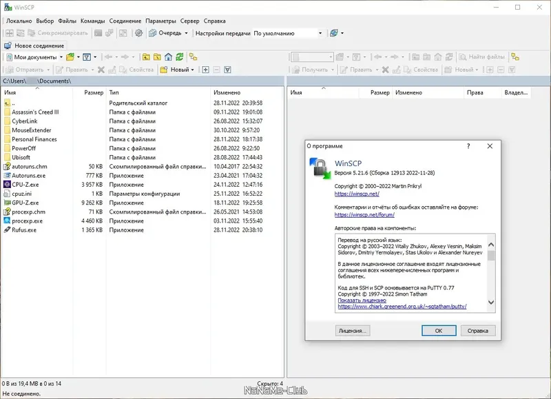The width and height of the screenshot is (551, 399).
Task: Click the local minus unselect files icon
Action: tap(216, 70)
